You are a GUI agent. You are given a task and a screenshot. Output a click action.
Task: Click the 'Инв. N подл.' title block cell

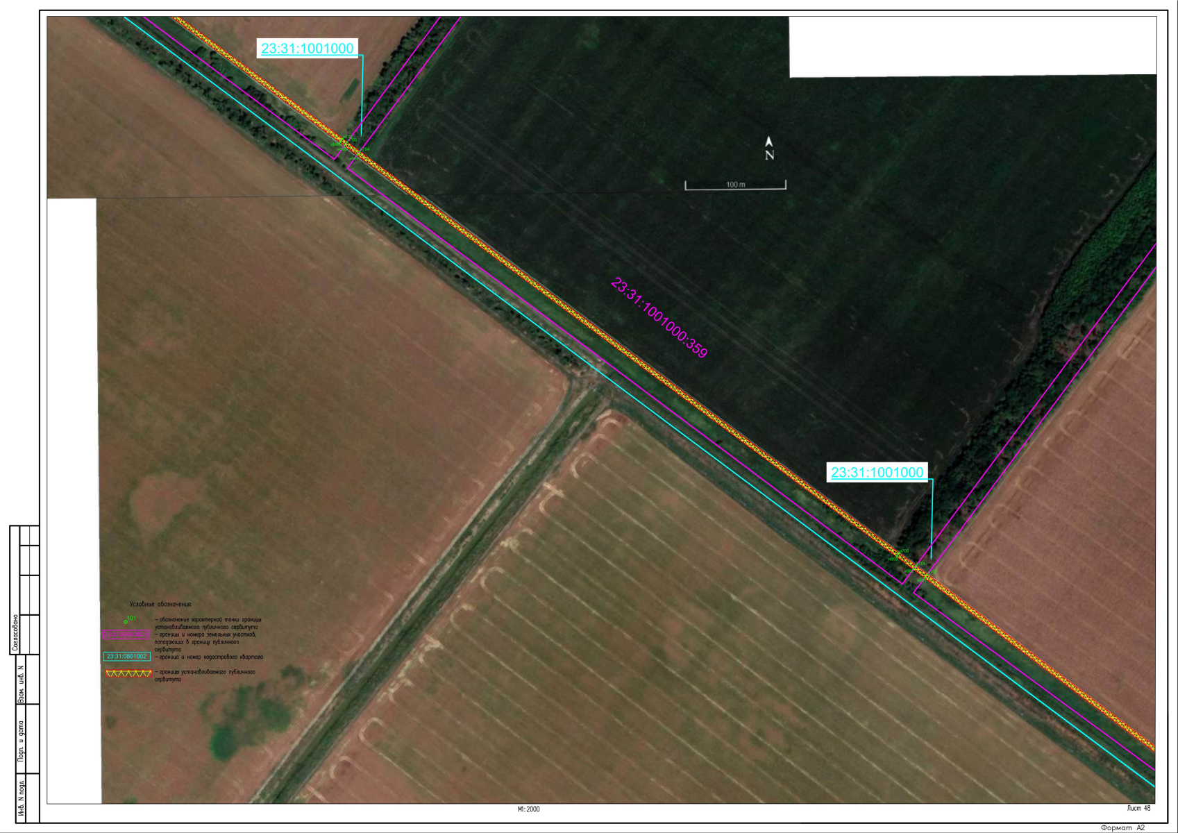point(21,798)
